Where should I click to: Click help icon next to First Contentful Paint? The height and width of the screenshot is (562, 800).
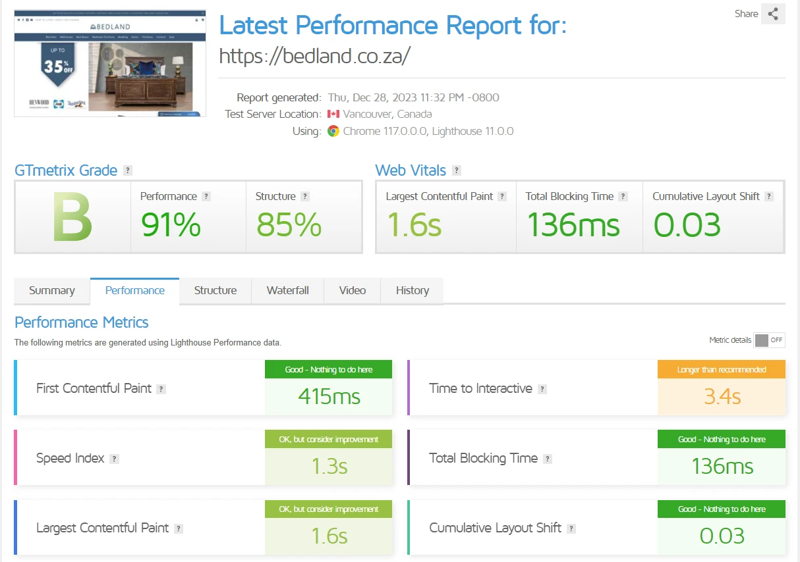tap(161, 389)
